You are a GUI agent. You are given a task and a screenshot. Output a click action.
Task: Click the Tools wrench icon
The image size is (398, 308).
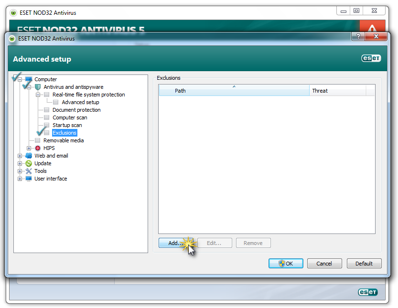pos(29,171)
